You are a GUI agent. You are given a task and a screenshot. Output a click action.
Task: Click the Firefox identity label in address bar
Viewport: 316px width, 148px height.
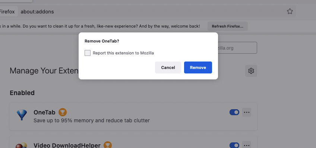(7, 12)
